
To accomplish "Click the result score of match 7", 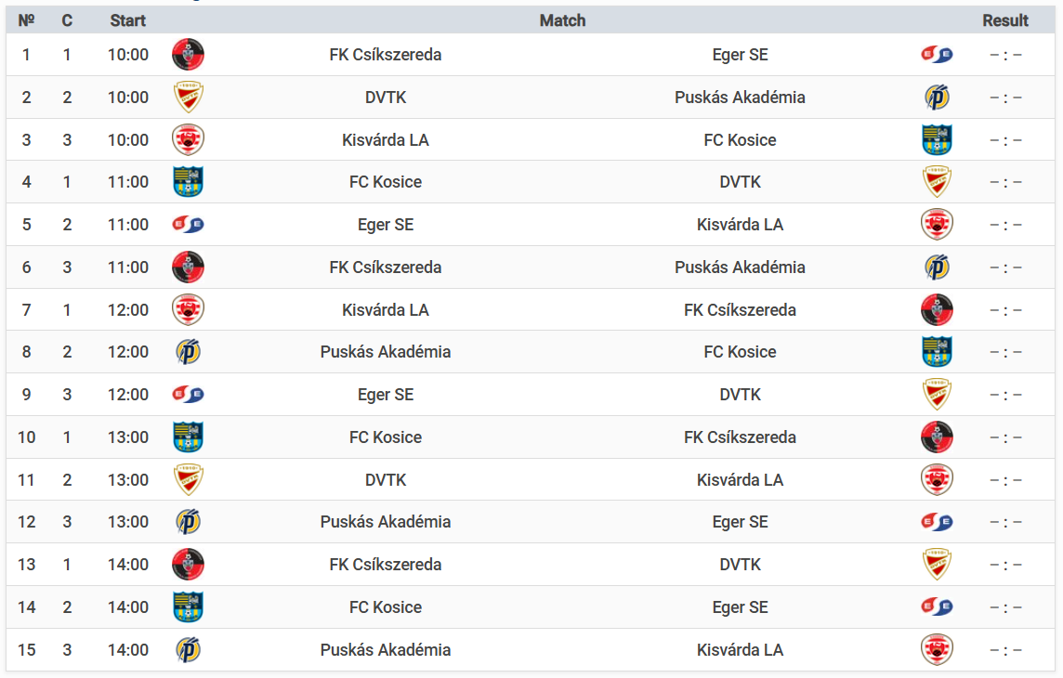I will pos(1005,310).
